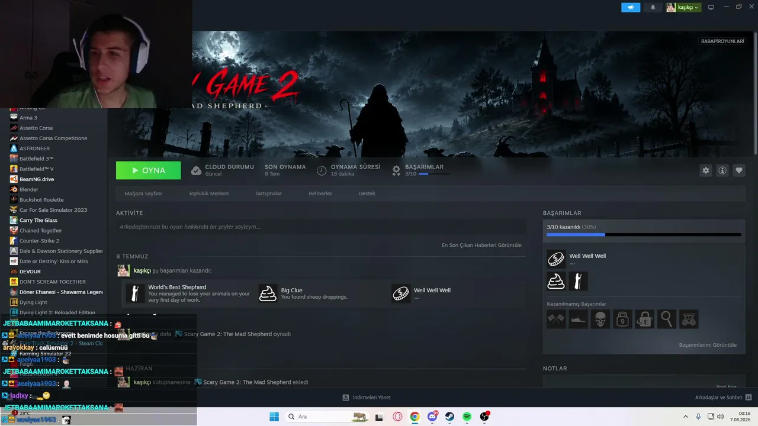Select the earned shepherd achievement icon in panel
This screenshot has height=426, width=758.
tap(579, 281)
